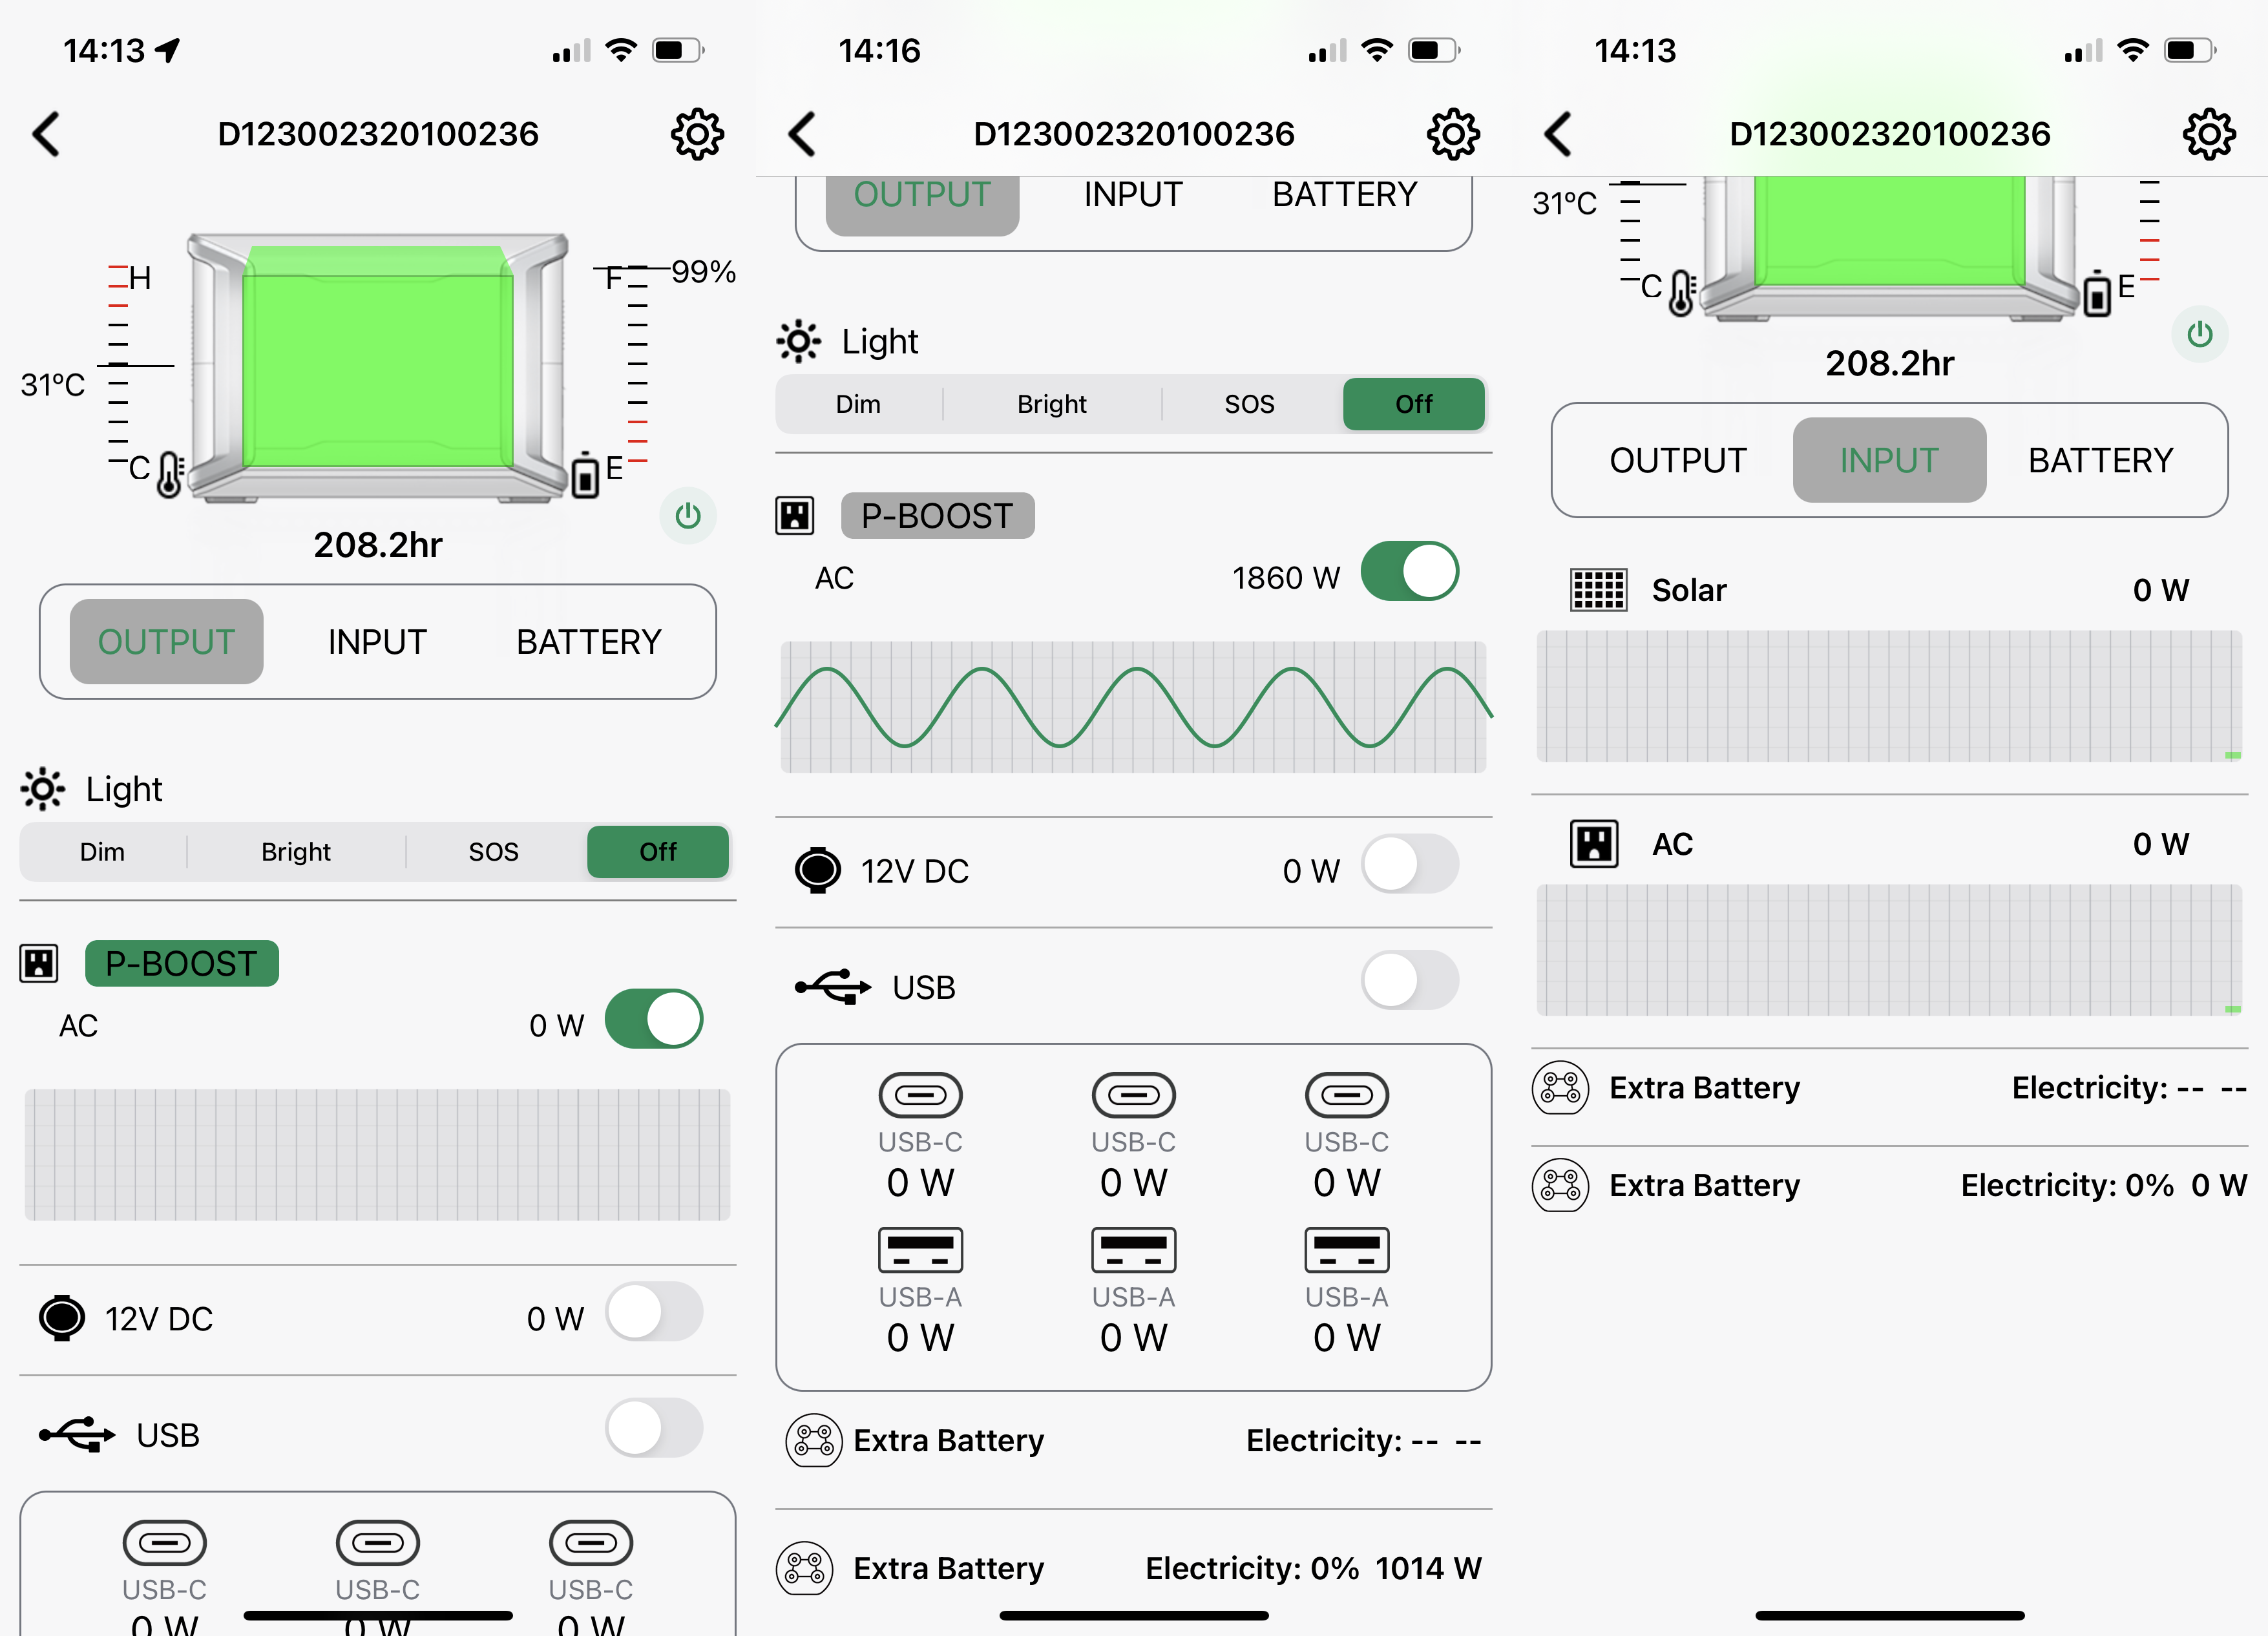
Task: Enable the 12V DC switch on the left screen
Action: (654, 1312)
